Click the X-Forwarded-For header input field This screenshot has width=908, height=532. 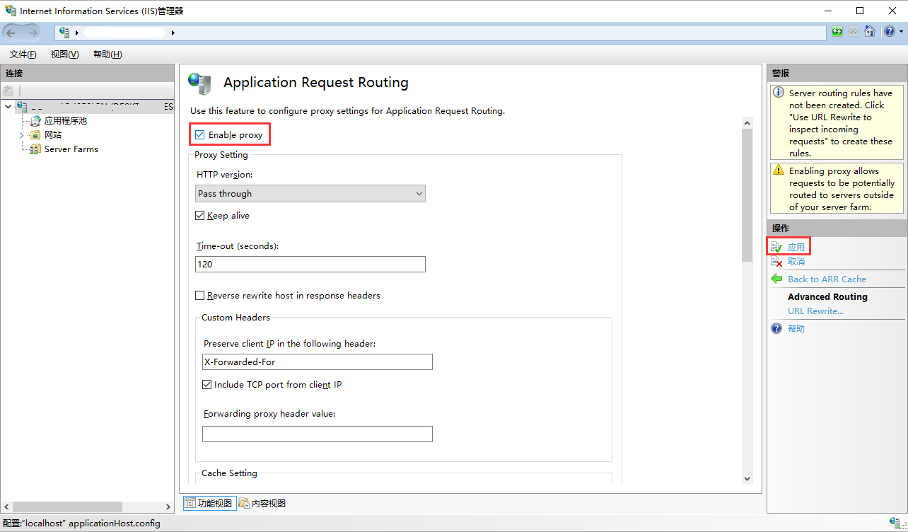[317, 362]
